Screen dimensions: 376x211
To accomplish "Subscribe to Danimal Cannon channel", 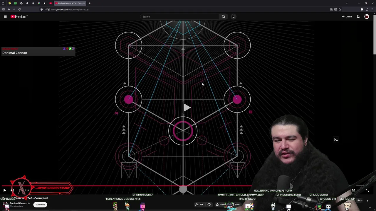I will click(40, 205).
